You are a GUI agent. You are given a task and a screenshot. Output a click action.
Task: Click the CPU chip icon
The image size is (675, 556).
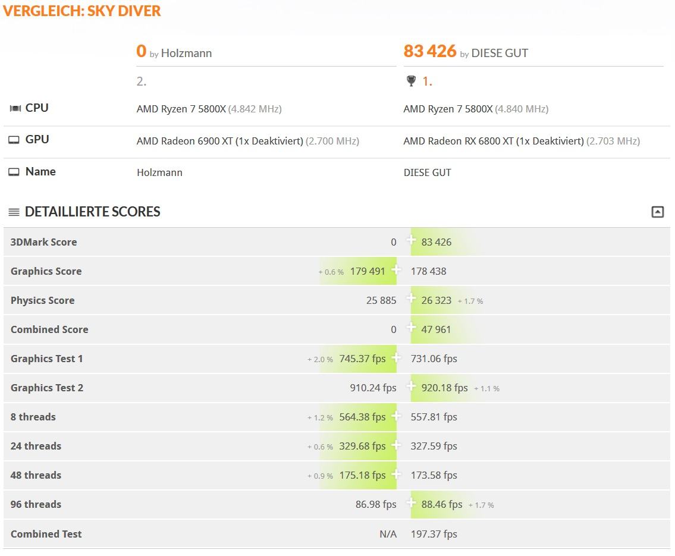(x=15, y=108)
